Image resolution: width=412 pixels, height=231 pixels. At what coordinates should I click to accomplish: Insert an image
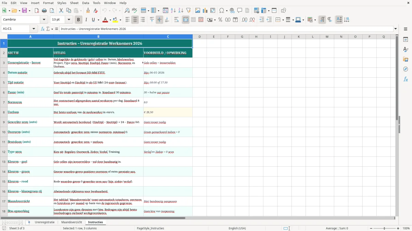(198, 11)
